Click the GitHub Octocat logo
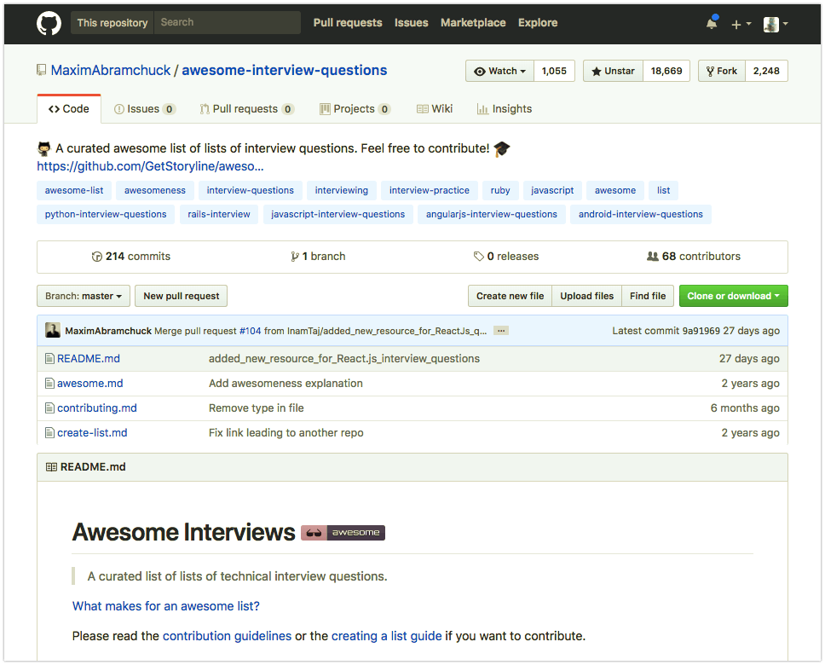Image resolution: width=825 pixels, height=665 pixels. 49,23
